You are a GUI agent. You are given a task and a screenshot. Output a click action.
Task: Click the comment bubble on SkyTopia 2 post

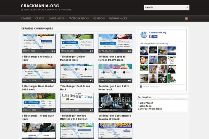point(52,51)
